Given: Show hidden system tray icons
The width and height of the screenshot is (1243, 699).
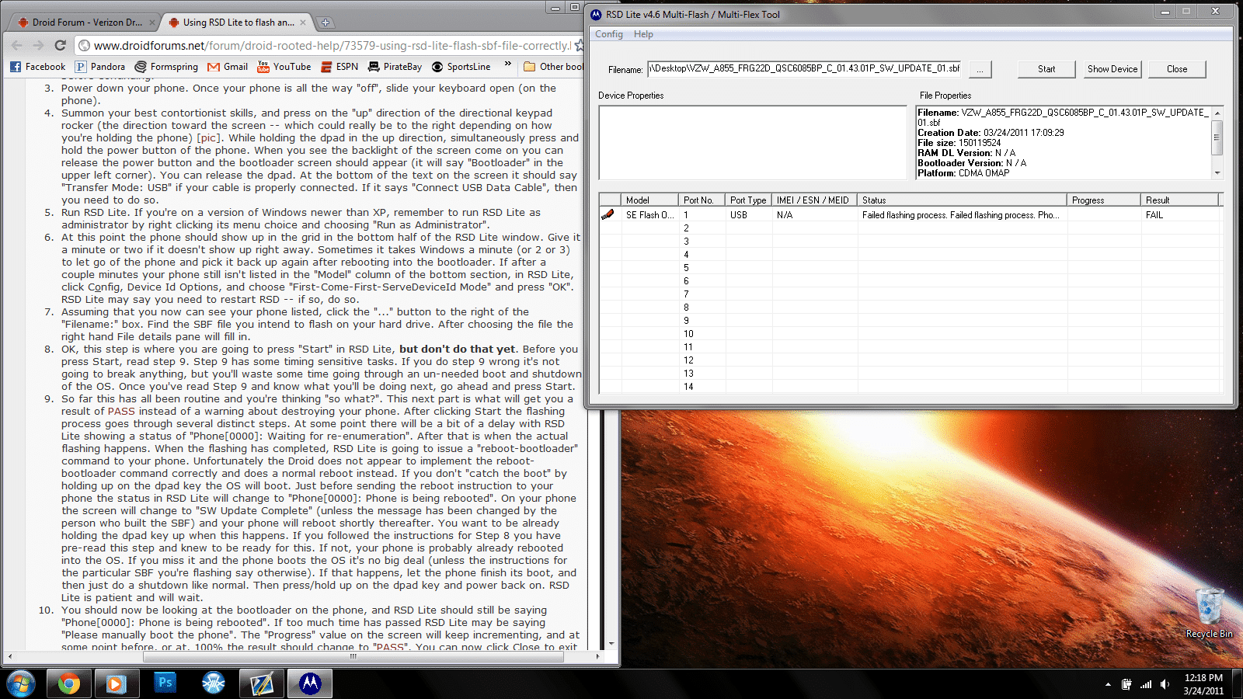Looking at the screenshot, I should 1108,684.
